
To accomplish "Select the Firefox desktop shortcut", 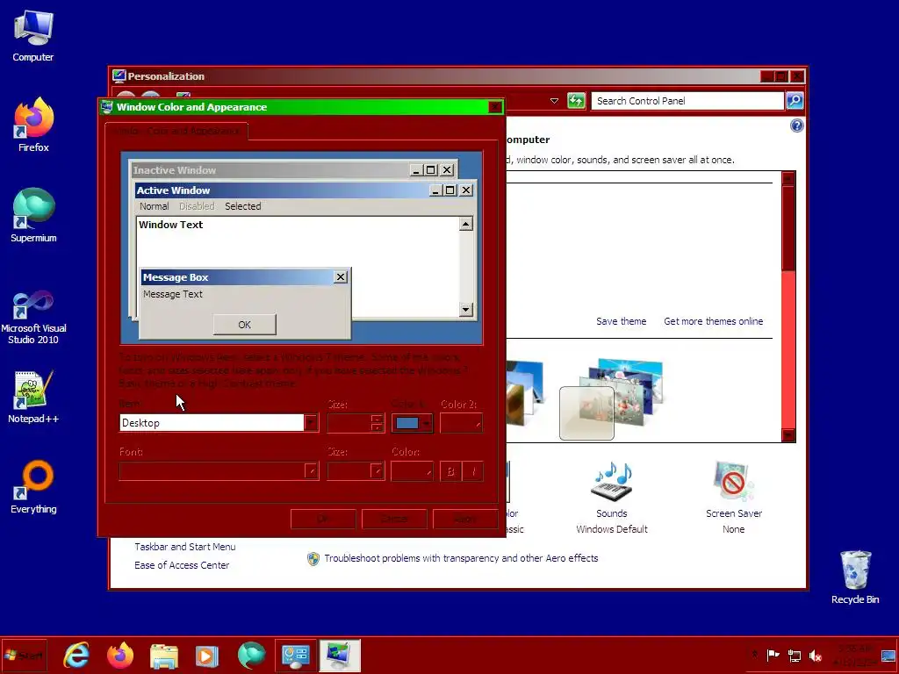I will (33, 125).
